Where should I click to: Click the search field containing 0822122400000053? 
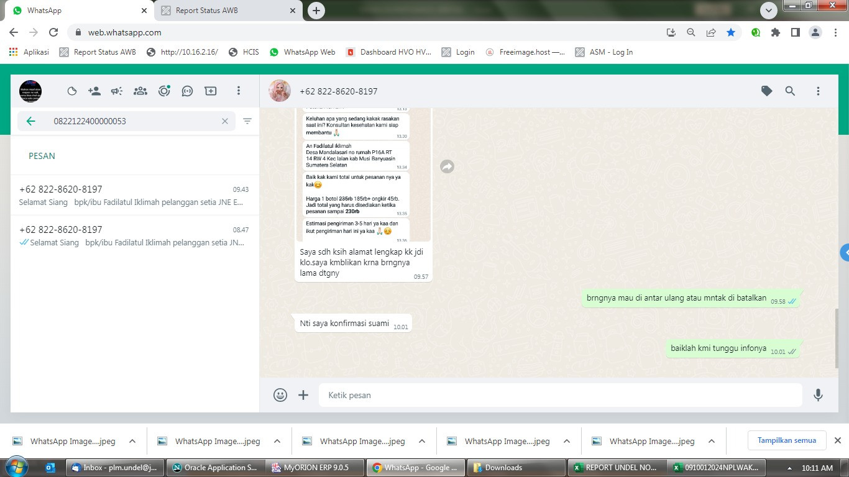(x=126, y=121)
